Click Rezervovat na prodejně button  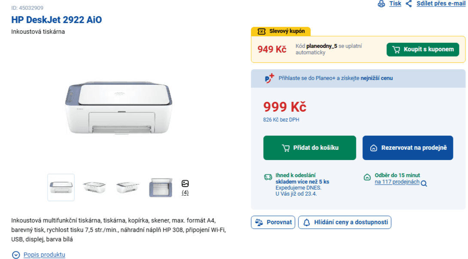(407, 148)
